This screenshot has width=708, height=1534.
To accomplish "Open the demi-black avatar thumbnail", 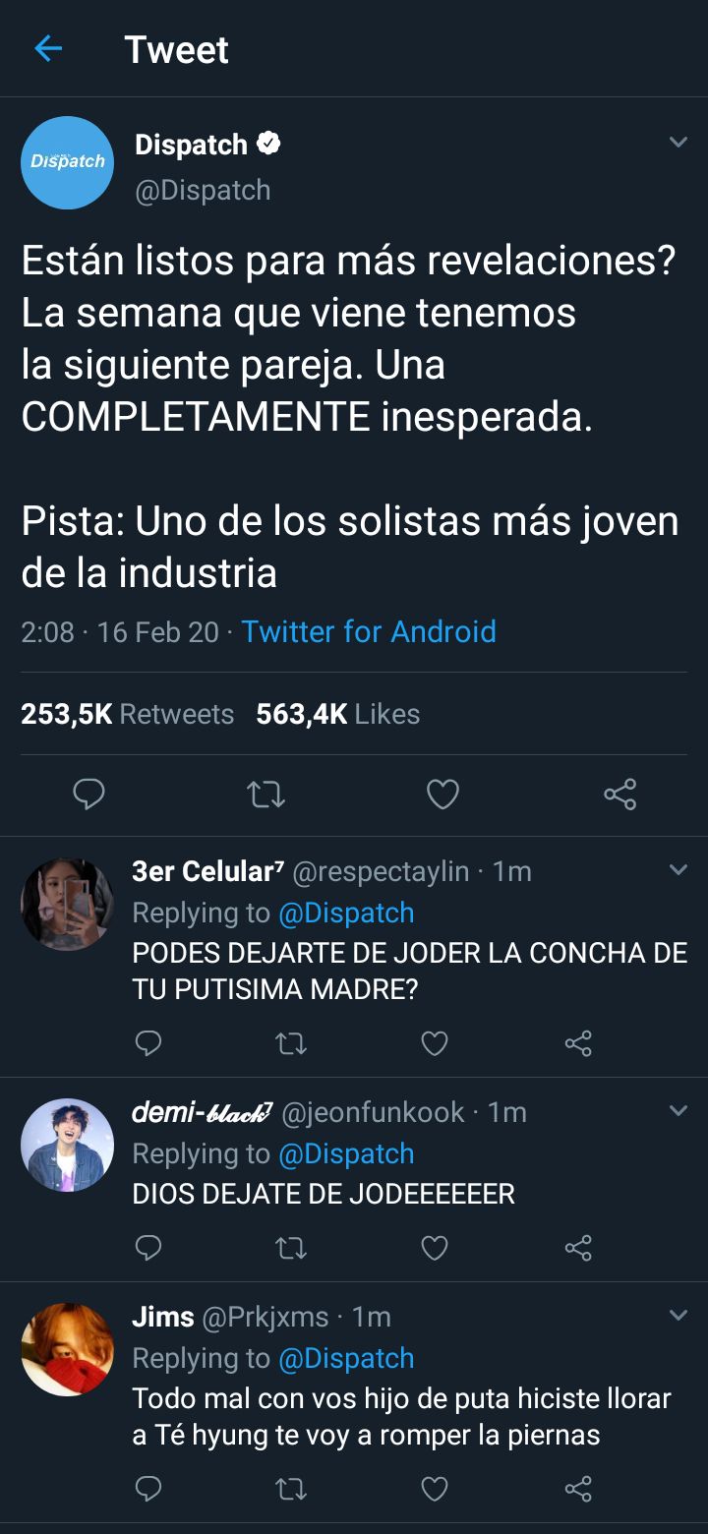I will [68, 1146].
